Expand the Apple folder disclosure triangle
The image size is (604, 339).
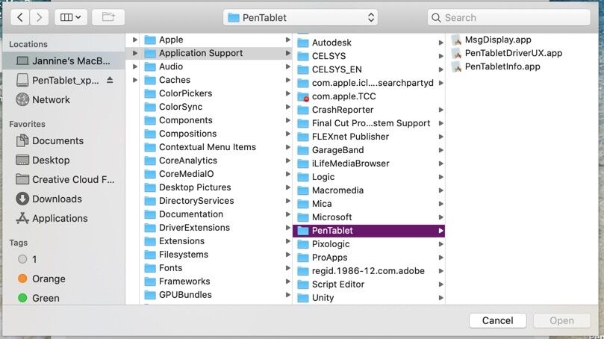coord(135,40)
